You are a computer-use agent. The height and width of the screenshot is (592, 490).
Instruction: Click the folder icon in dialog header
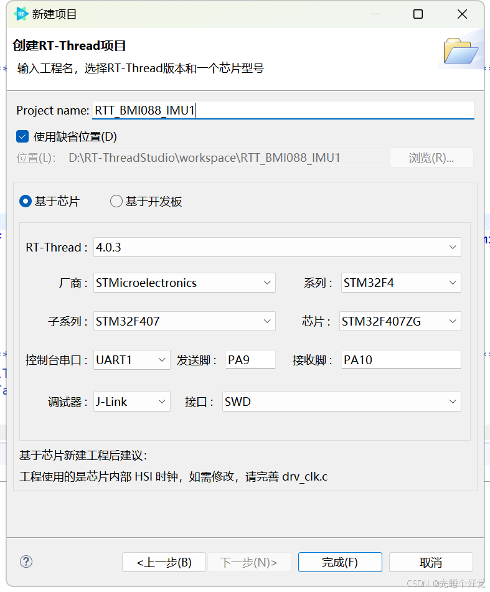pos(461,50)
